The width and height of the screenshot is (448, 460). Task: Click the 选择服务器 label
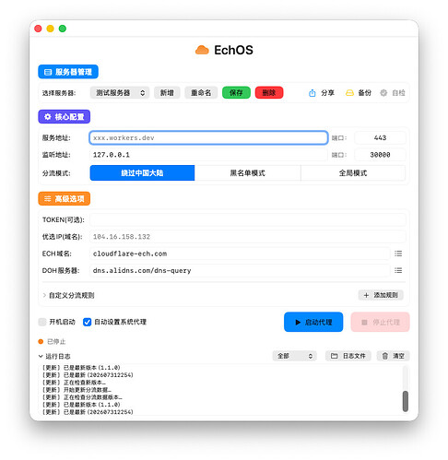point(59,93)
